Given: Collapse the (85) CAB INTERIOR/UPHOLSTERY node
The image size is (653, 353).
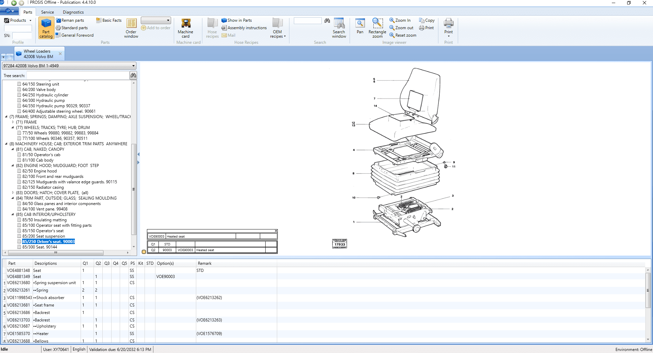Looking at the screenshot, I should click(13, 215).
